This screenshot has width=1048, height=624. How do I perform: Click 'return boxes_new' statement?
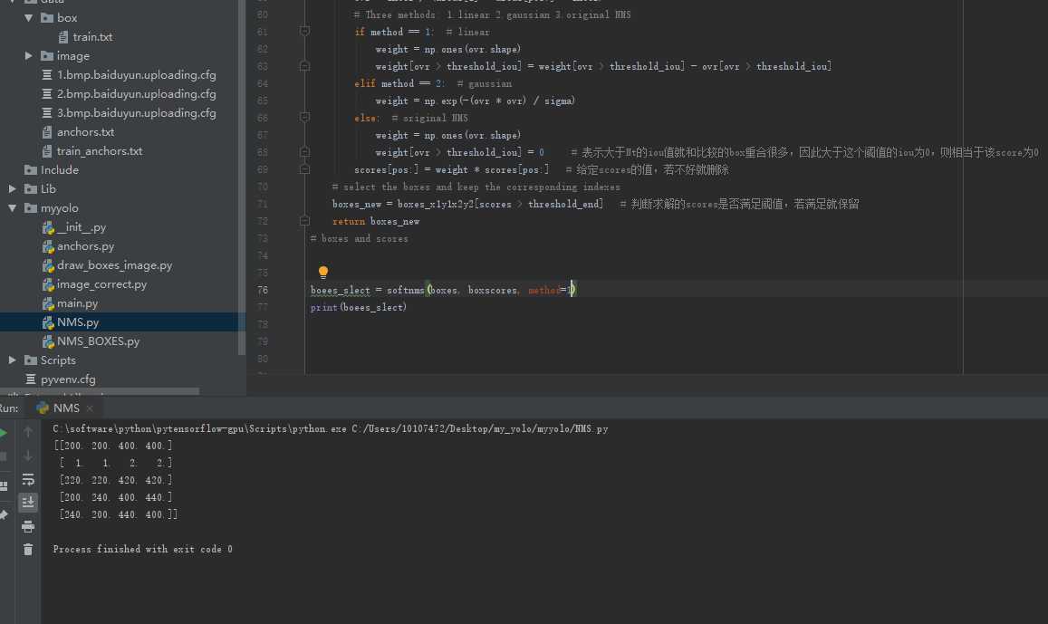376,221
